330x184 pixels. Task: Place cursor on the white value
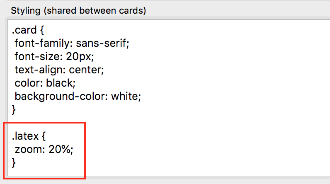point(126,97)
